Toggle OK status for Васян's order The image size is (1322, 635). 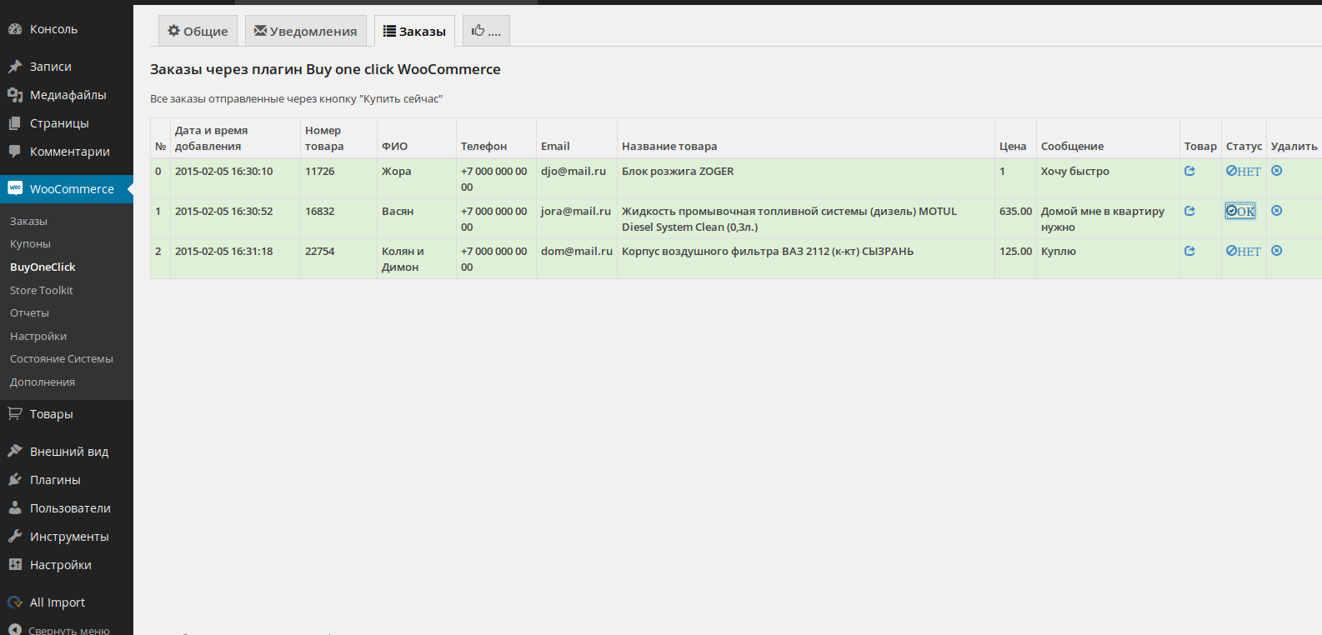(x=1240, y=211)
